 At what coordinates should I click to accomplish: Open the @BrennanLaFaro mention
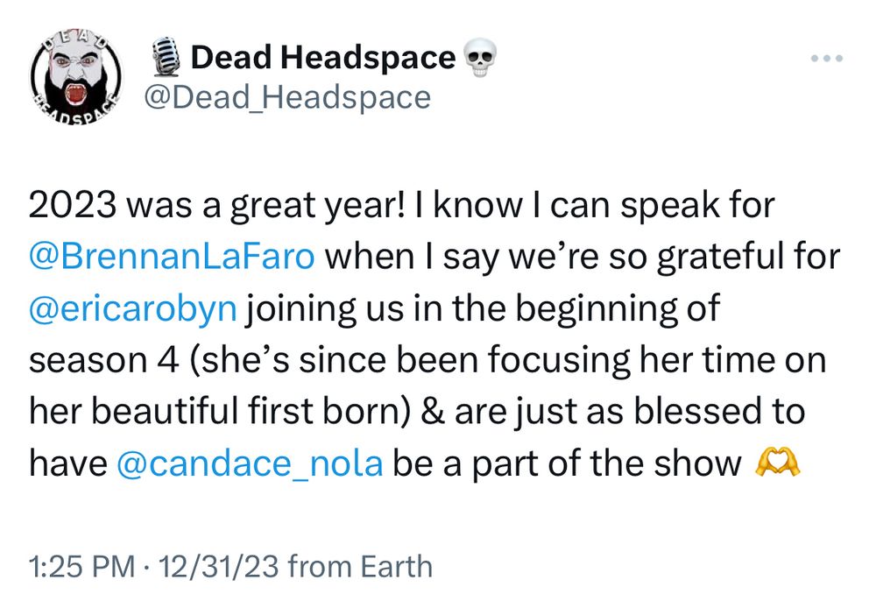pyautogui.click(x=177, y=258)
